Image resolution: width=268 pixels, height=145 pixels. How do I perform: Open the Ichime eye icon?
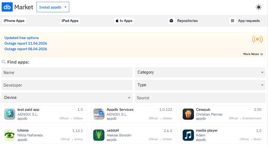[10, 135]
